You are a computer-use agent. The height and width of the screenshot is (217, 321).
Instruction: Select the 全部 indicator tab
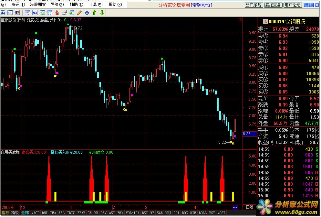click(x=25, y=213)
